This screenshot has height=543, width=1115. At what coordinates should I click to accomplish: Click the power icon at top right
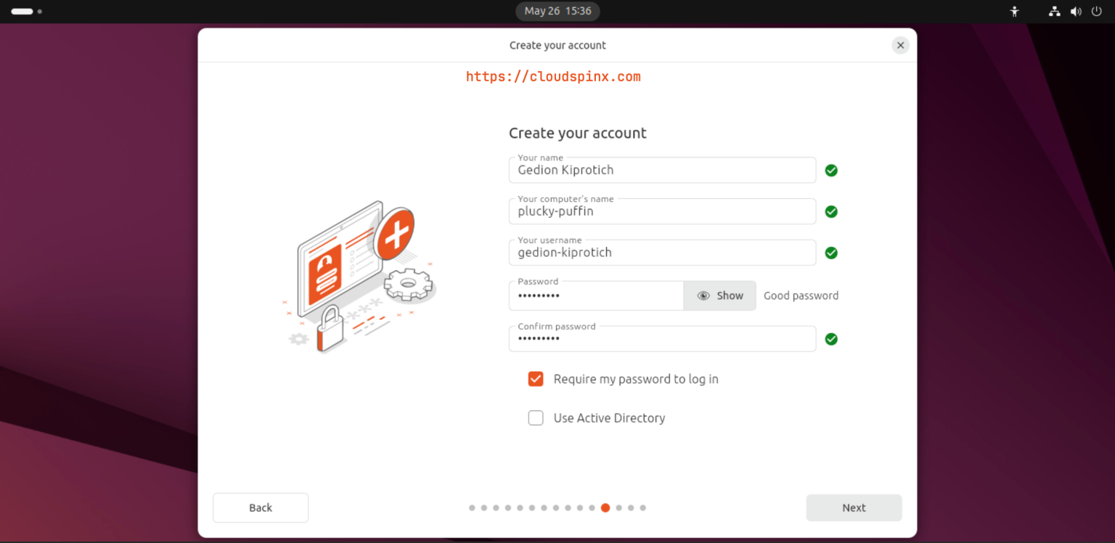(1098, 11)
